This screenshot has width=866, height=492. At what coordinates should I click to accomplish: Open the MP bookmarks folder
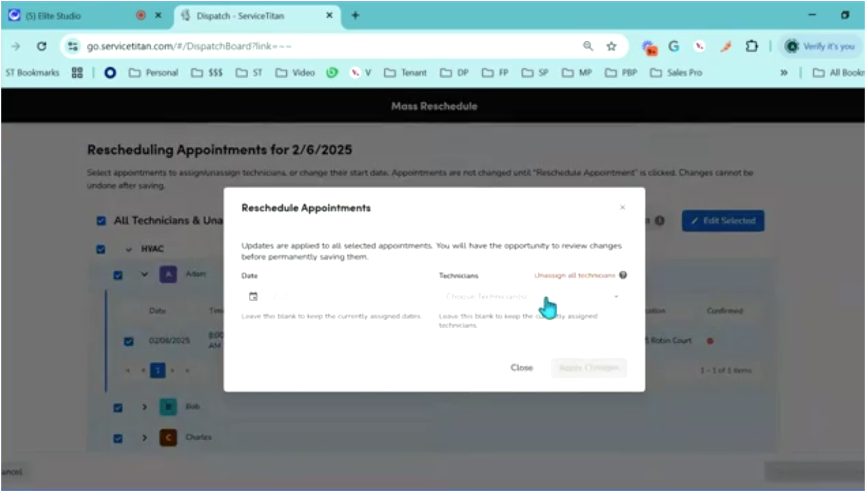578,73
